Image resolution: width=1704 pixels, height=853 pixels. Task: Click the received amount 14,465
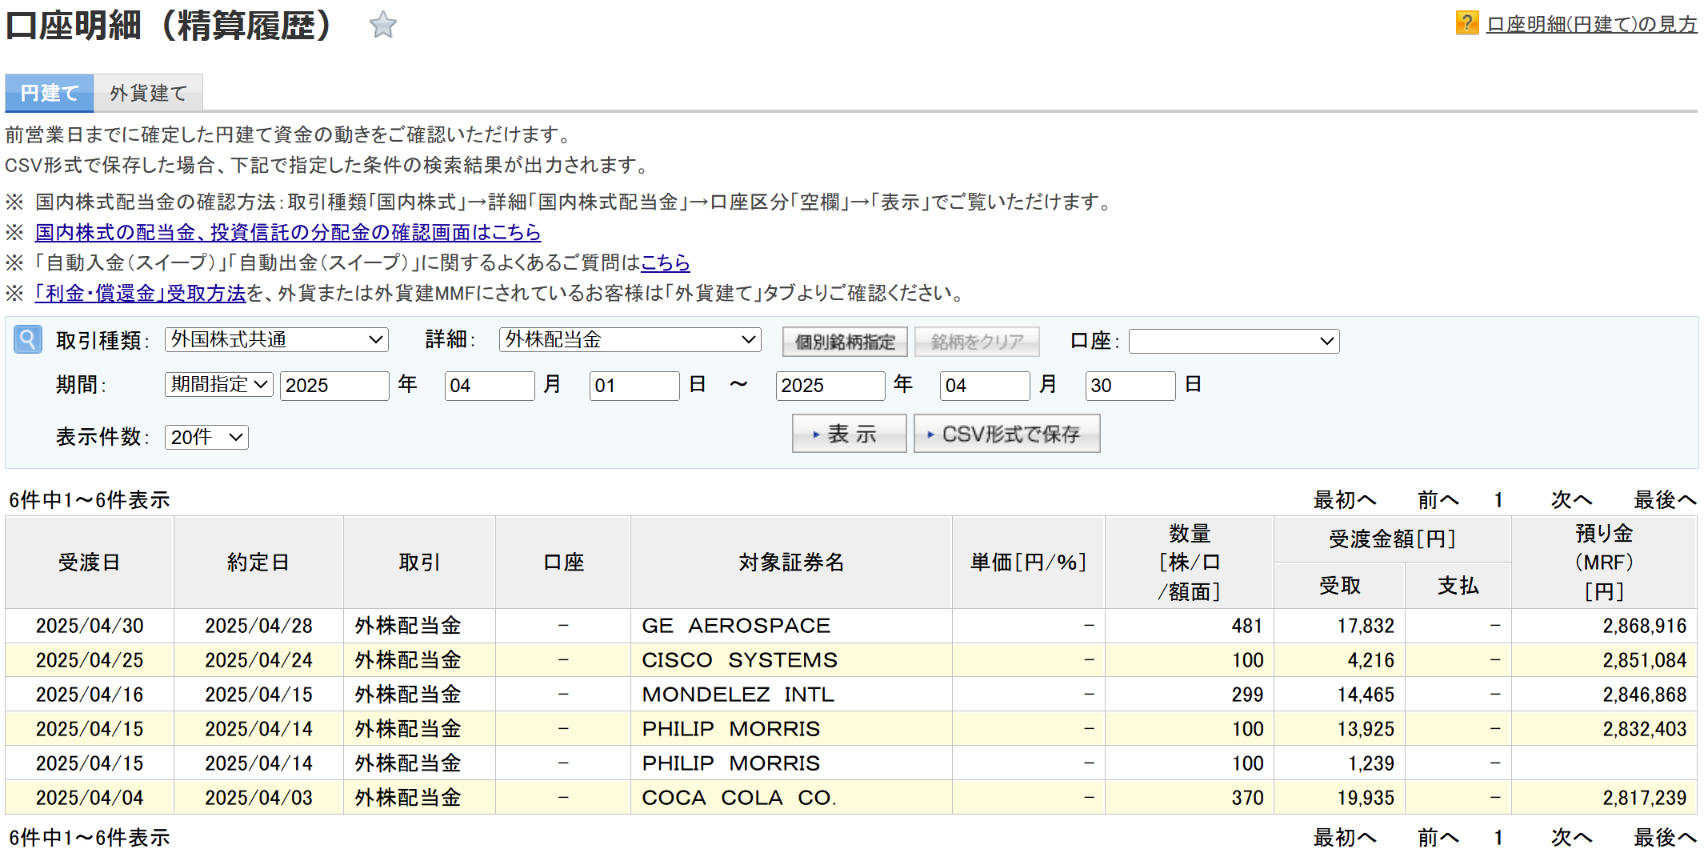coord(1366,695)
